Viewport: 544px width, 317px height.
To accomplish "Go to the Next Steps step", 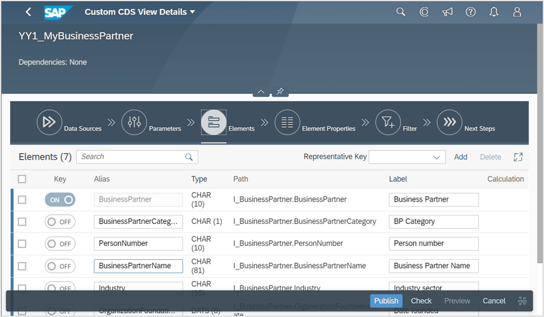I will [x=450, y=122].
